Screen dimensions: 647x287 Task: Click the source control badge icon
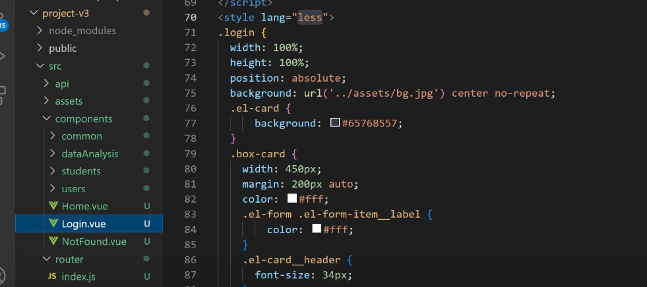(3, 26)
